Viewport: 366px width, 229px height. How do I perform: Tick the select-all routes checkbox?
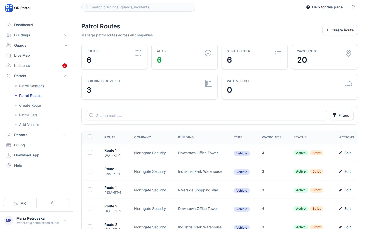pos(90,137)
